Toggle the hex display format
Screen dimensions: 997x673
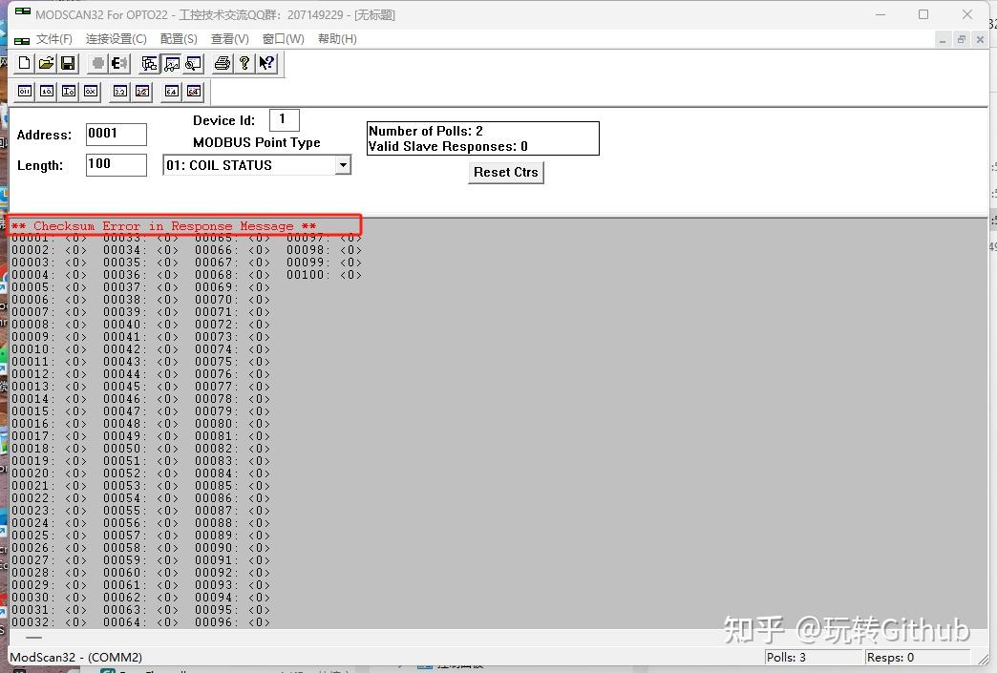click(x=90, y=91)
